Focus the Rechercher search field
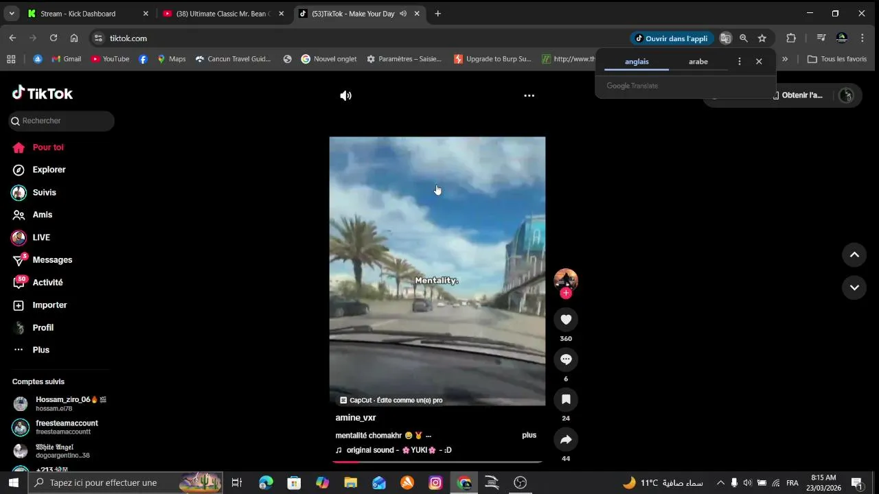This screenshot has width=879, height=494. tap(61, 121)
